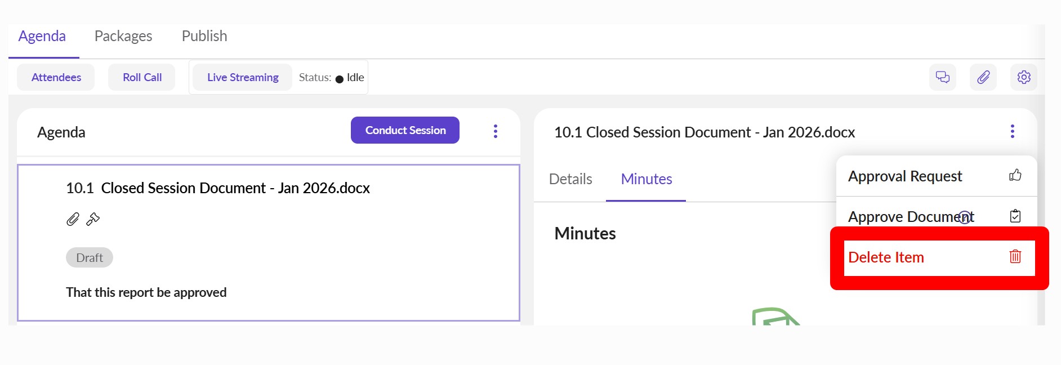The height and width of the screenshot is (365, 1061).
Task: Click the attachments paperclip toolbar icon
Action: point(983,77)
